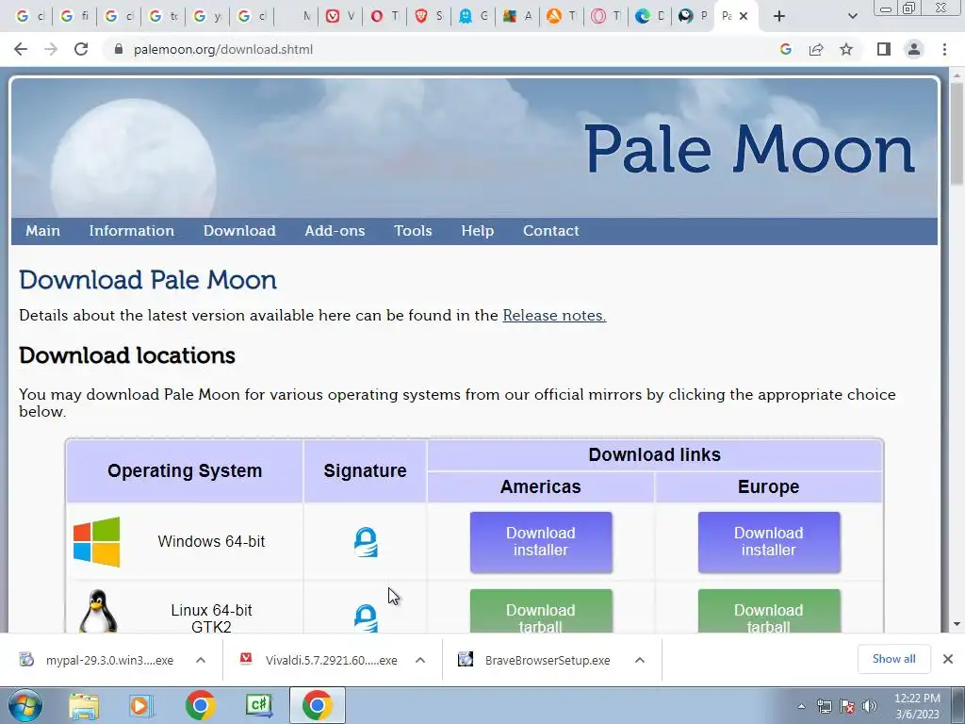Open the tab search dropdown chevron
965x724 pixels.
tap(852, 17)
